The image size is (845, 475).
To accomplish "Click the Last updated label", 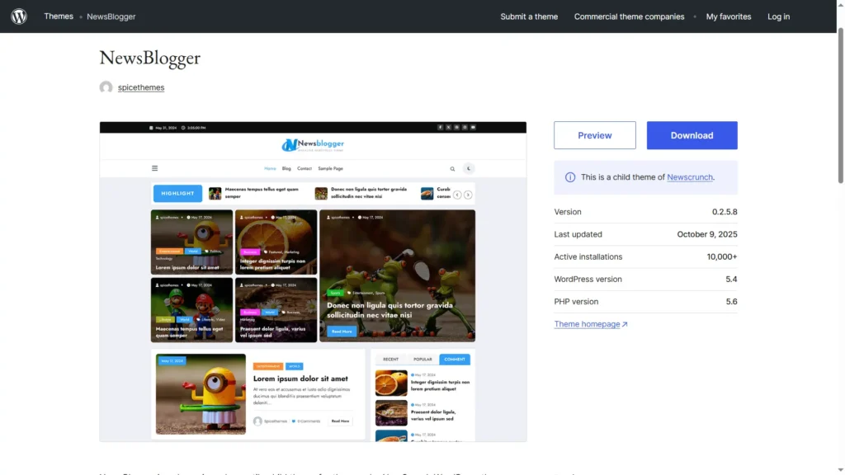I will tap(578, 234).
